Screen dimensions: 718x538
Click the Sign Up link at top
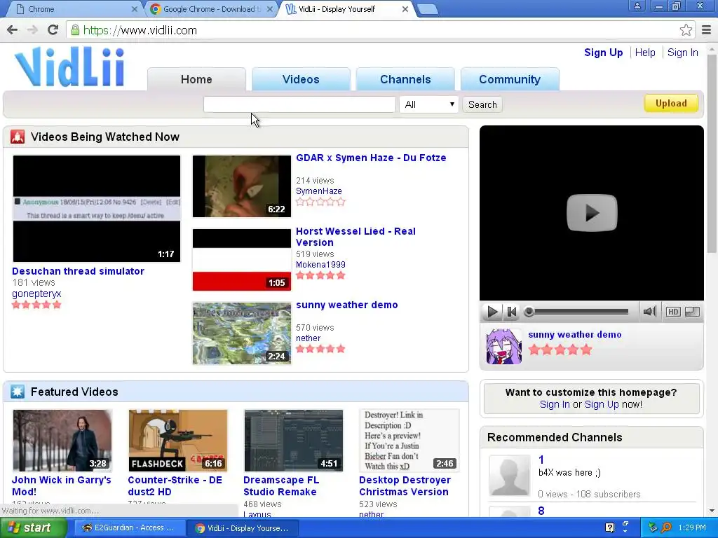tap(603, 53)
